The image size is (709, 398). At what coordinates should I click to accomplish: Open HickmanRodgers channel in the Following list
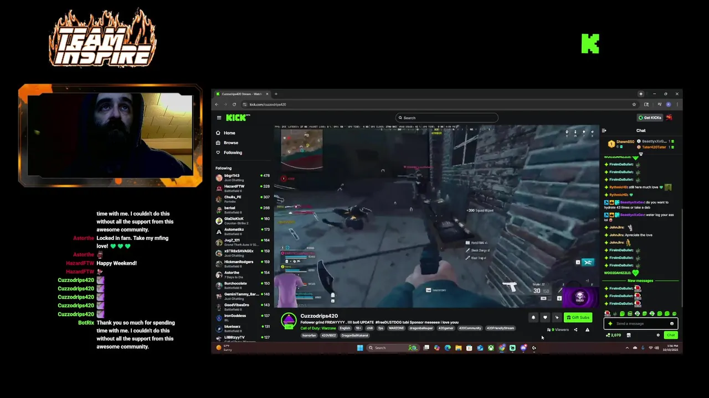click(x=243, y=264)
